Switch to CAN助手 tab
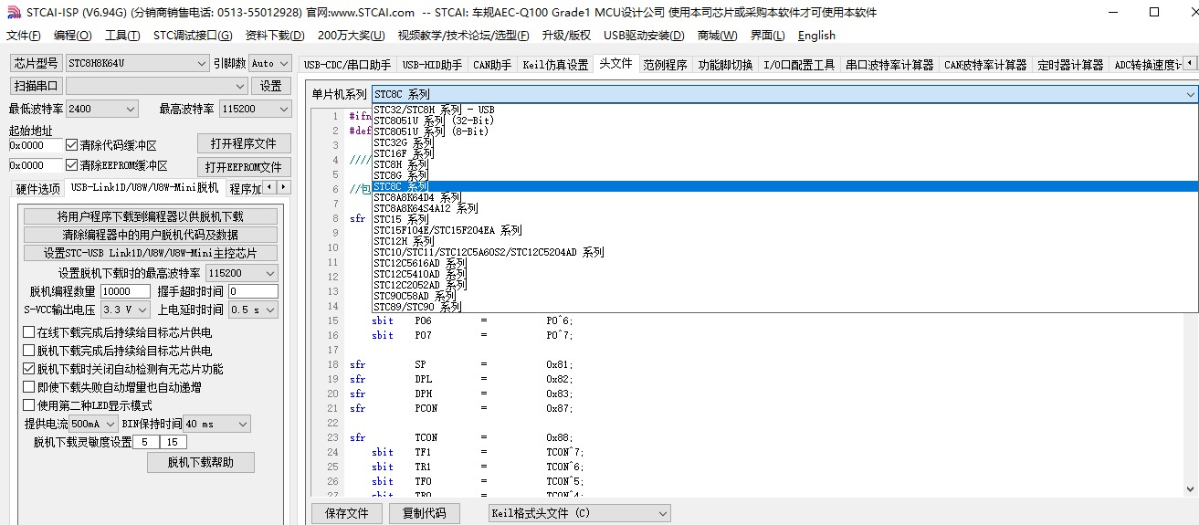 coord(492,65)
